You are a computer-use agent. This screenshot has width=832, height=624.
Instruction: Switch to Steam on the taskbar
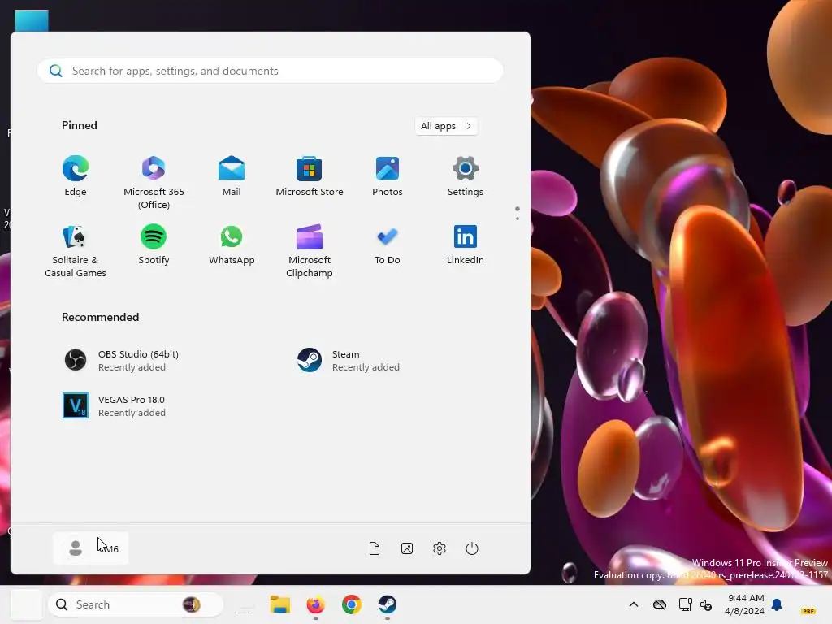[387, 604]
